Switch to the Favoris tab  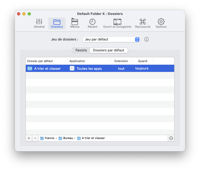tap(81, 50)
